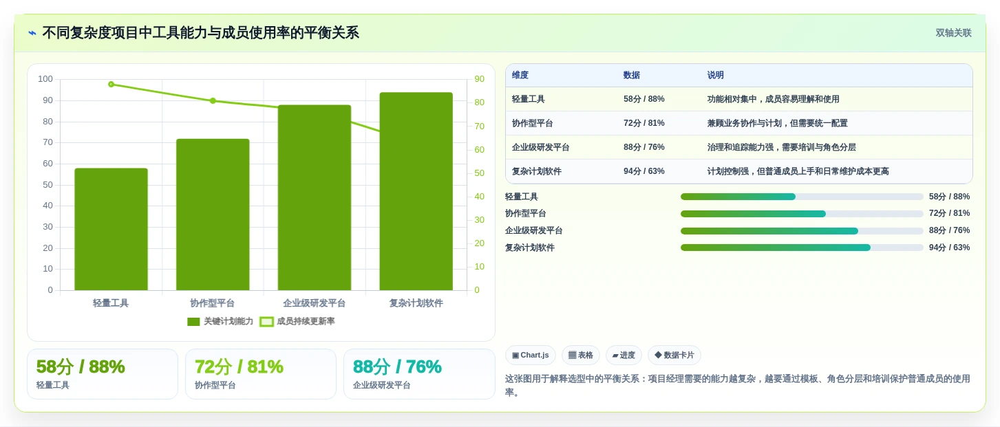Click the line point above 协作型平台

click(213, 100)
